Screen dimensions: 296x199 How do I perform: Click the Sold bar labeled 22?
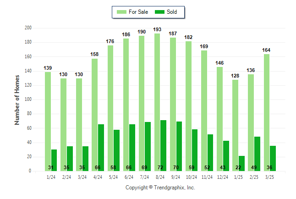point(241,164)
